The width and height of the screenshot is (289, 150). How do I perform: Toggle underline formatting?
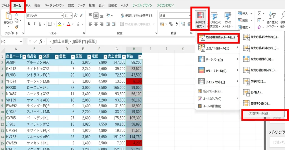coord(41,24)
